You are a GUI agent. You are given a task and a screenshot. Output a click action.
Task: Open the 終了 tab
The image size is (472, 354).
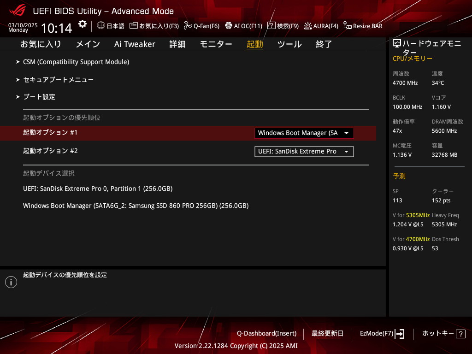tap(324, 44)
